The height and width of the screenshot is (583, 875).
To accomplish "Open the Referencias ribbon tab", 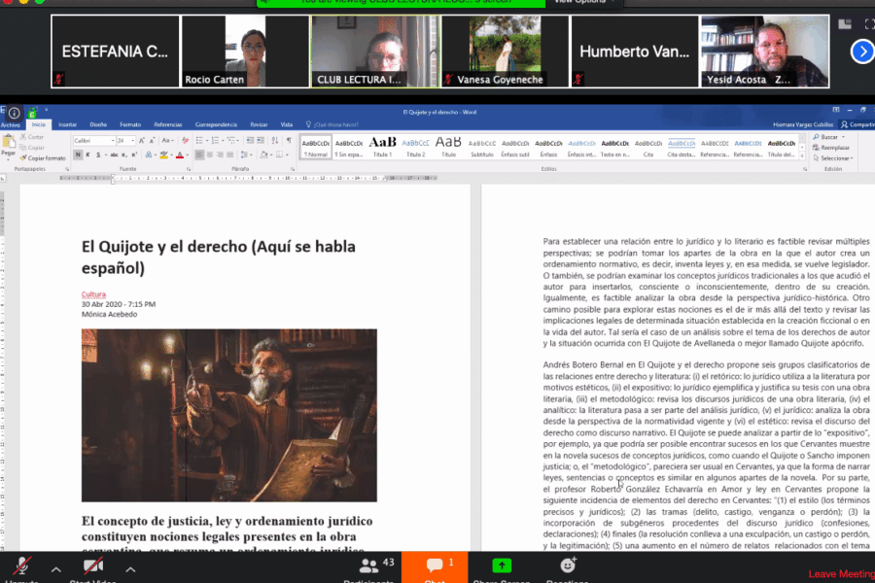I will (167, 124).
